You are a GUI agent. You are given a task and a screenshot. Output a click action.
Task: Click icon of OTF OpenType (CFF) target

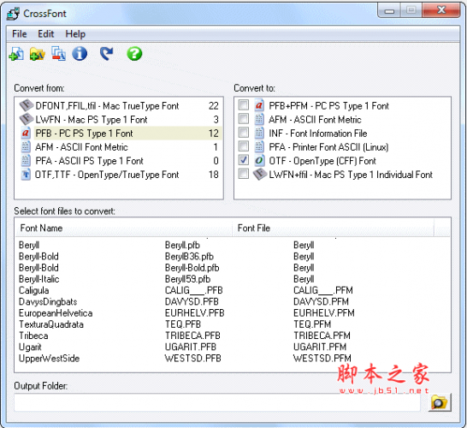click(259, 160)
